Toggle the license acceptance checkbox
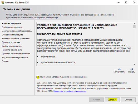This screenshot has width=138, height=104. click(x=38, y=77)
